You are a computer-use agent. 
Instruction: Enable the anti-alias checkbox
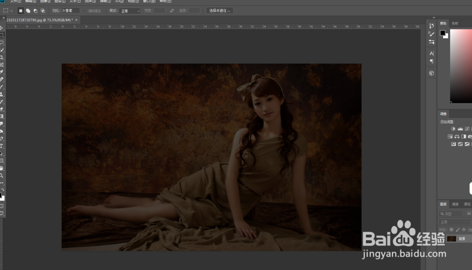click(85, 10)
